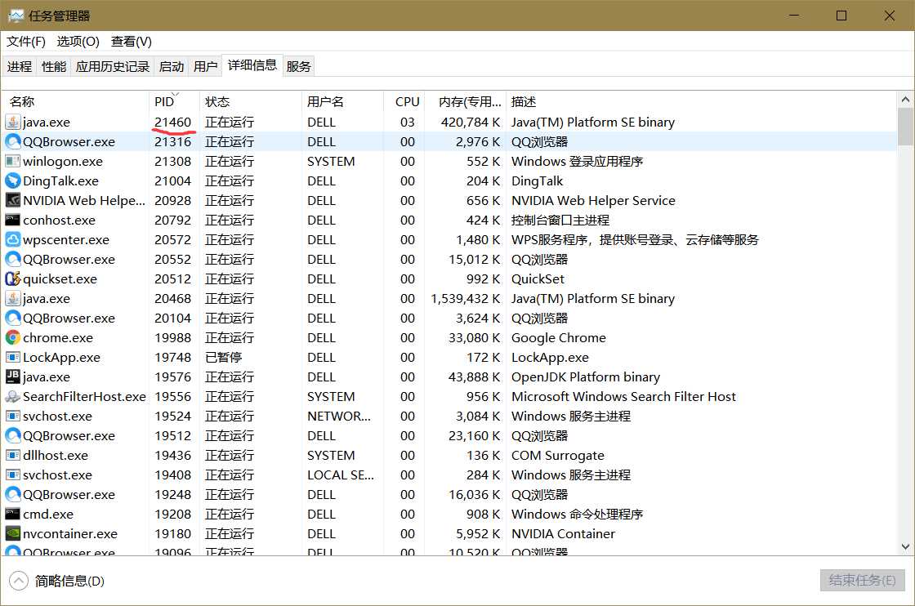915x606 pixels.
Task: Click the svchost.exe icon for PID 19408
Action: tap(13, 475)
